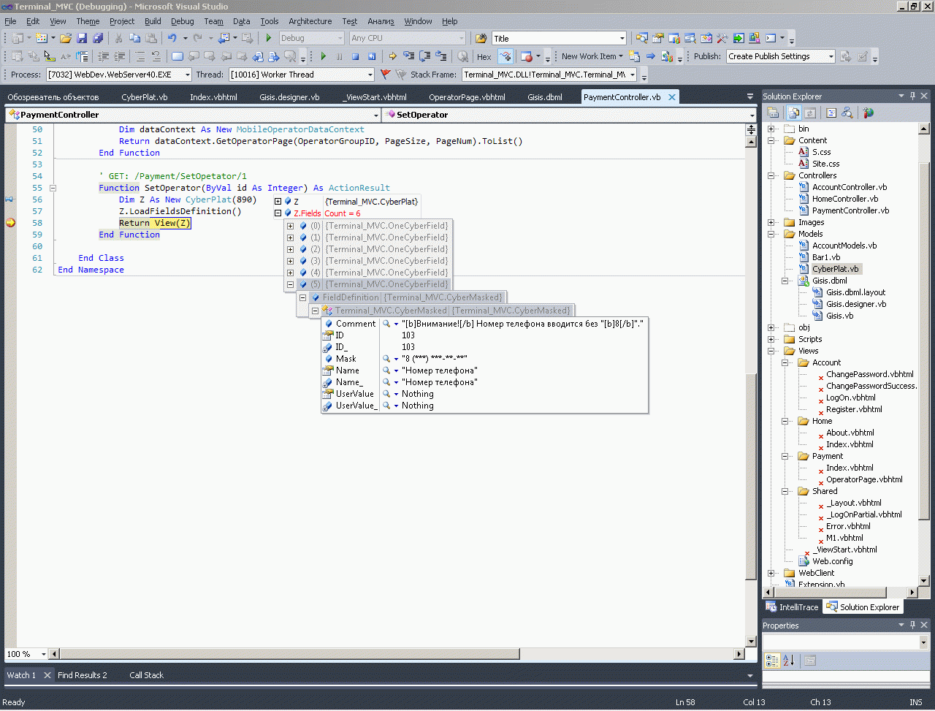Open the Debug menu
The height and width of the screenshot is (711, 935).
click(182, 21)
